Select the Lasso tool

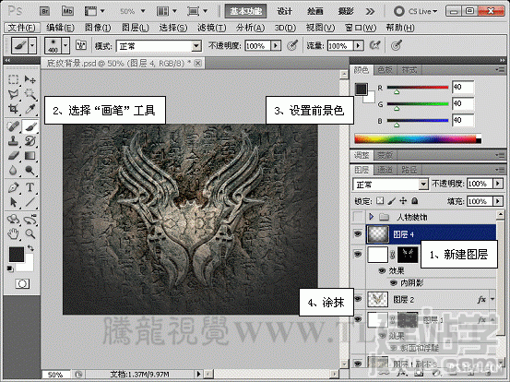(13, 94)
